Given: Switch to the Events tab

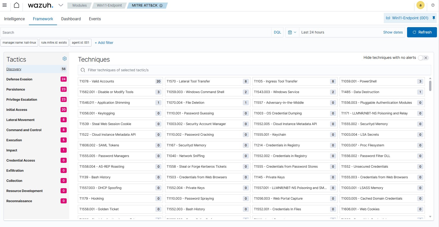Looking at the screenshot, I should click(x=95, y=19).
